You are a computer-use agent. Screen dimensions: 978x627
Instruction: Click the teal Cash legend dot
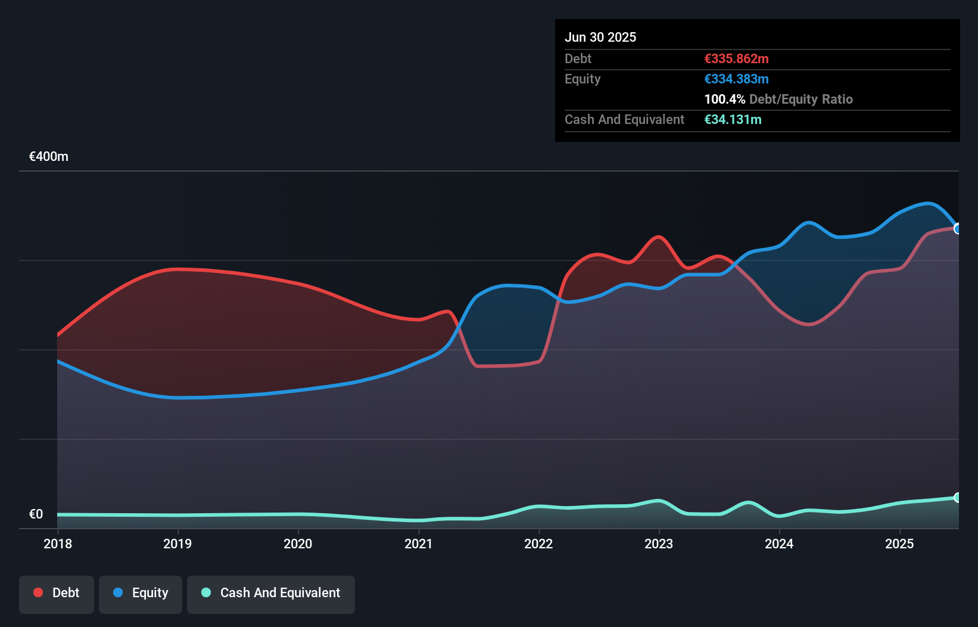(206, 592)
